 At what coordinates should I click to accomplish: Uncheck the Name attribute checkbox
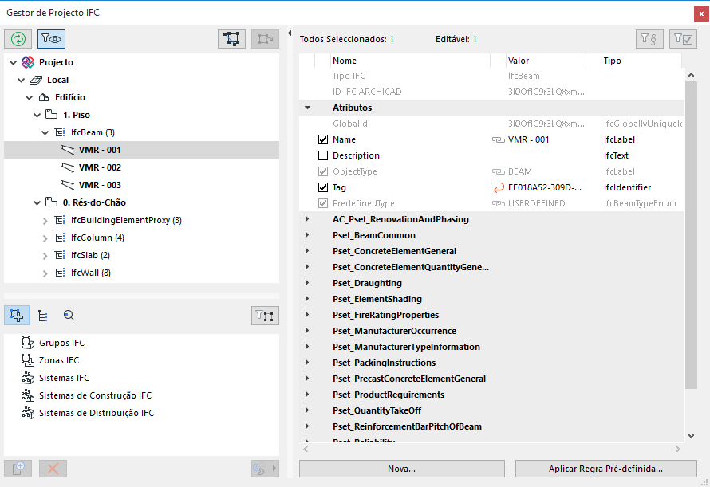click(x=323, y=139)
